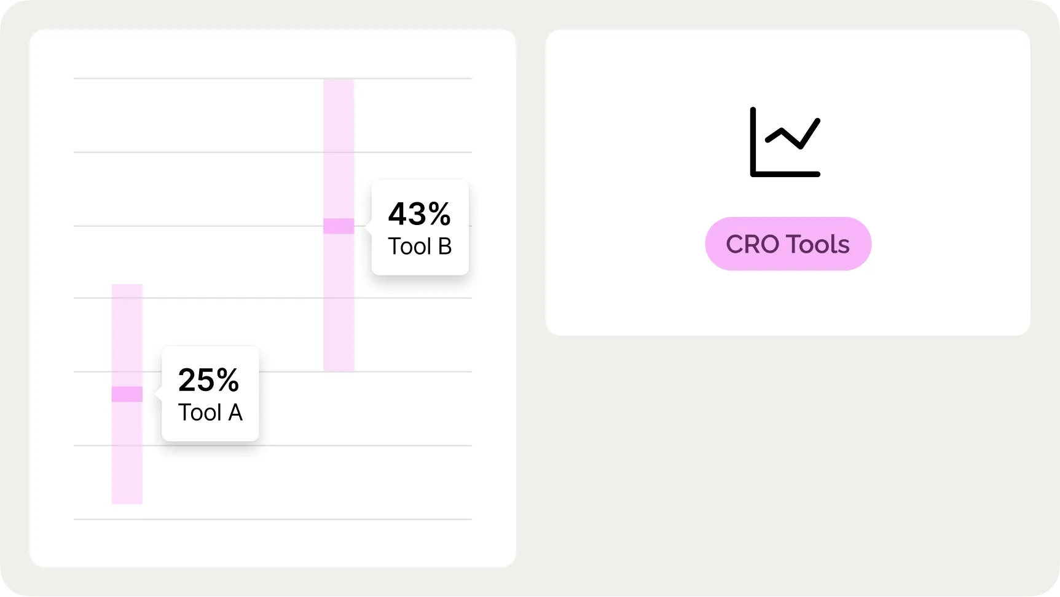Click Tool A's dark pink median marker
This screenshot has height=597, width=1060.
click(127, 394)
